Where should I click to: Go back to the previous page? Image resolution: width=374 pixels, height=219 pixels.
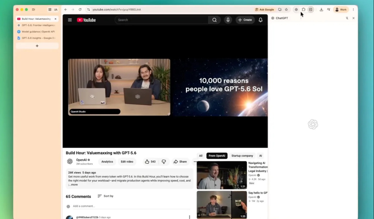[66, 9]
